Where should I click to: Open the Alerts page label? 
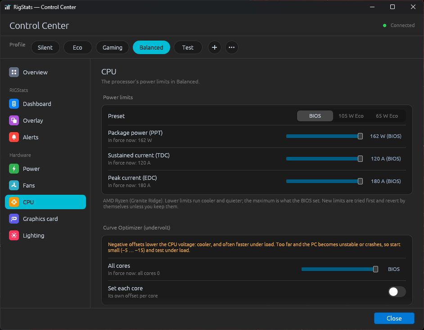coord(31,137)
